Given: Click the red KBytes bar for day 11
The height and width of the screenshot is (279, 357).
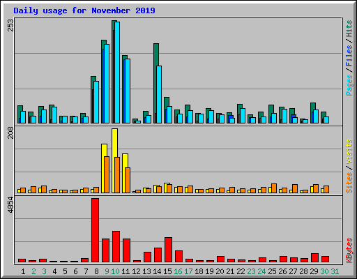Looking at the screenshot, I should [126, 250].
